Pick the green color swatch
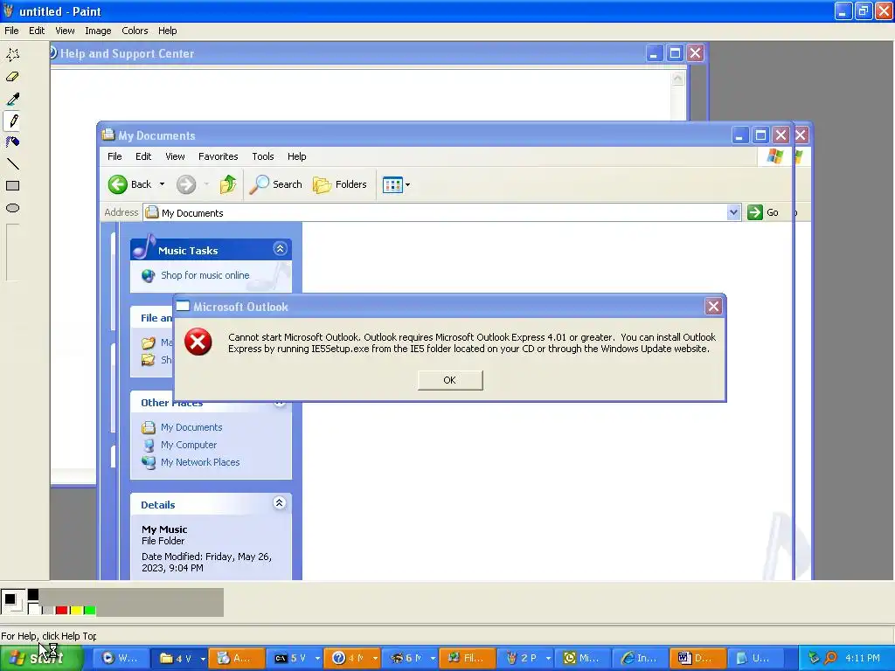 pyautogui.click(x=90, y=610)
